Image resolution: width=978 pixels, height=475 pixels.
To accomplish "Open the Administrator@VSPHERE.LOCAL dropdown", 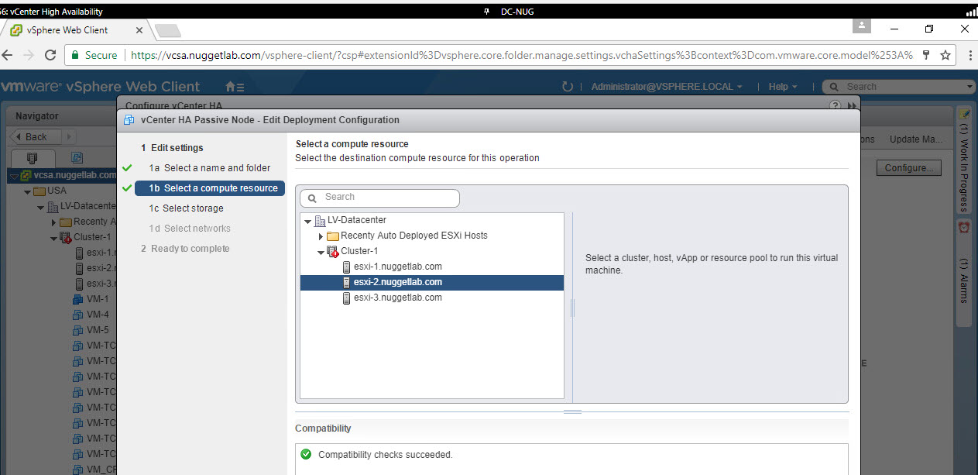I will [x=666, y=87].
